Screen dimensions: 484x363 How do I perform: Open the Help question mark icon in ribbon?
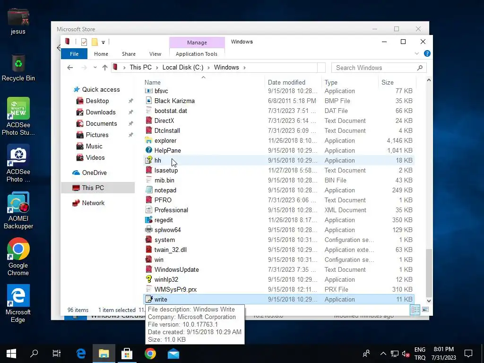[x=427, y=54]
